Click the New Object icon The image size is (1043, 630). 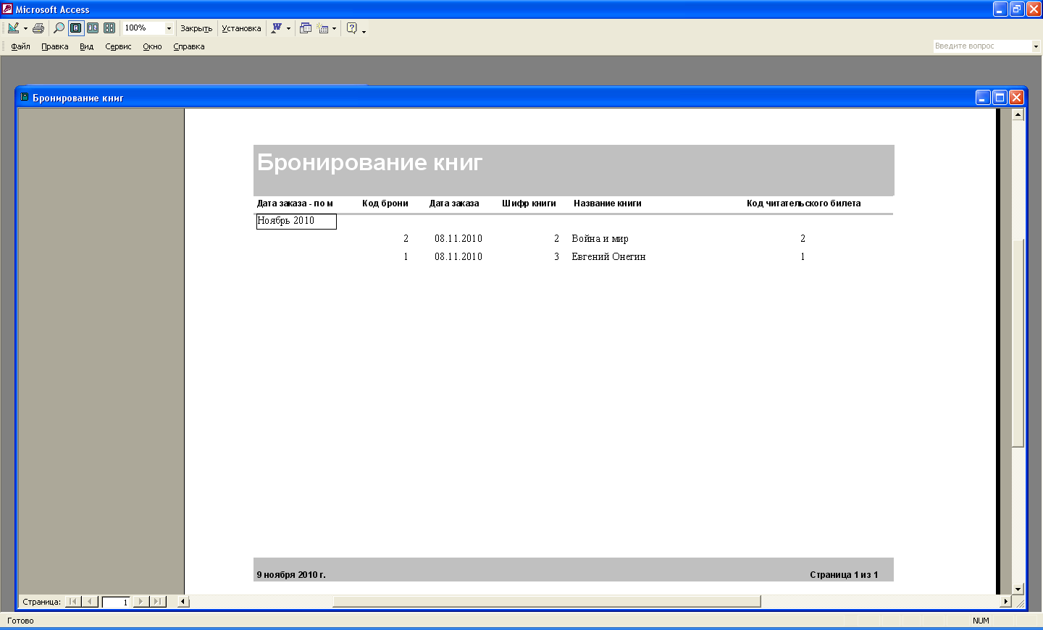(323, 28)
